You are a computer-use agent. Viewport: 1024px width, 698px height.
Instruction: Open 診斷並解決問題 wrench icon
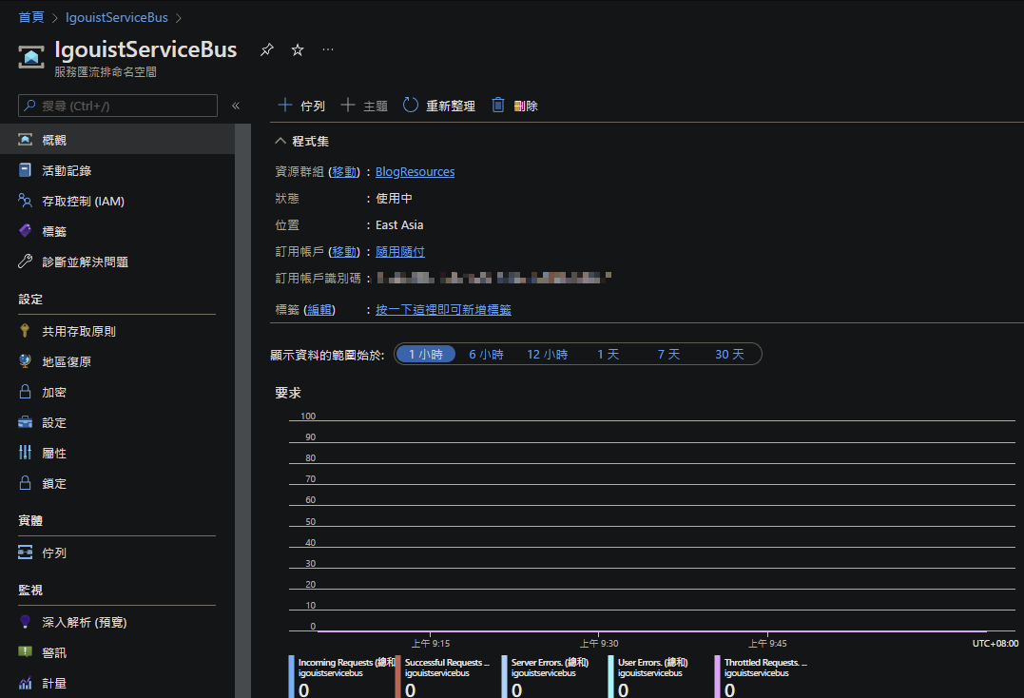(26, 262)
